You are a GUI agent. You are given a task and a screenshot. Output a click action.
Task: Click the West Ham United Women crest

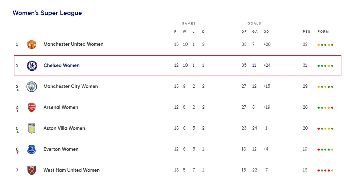[32, 170]
